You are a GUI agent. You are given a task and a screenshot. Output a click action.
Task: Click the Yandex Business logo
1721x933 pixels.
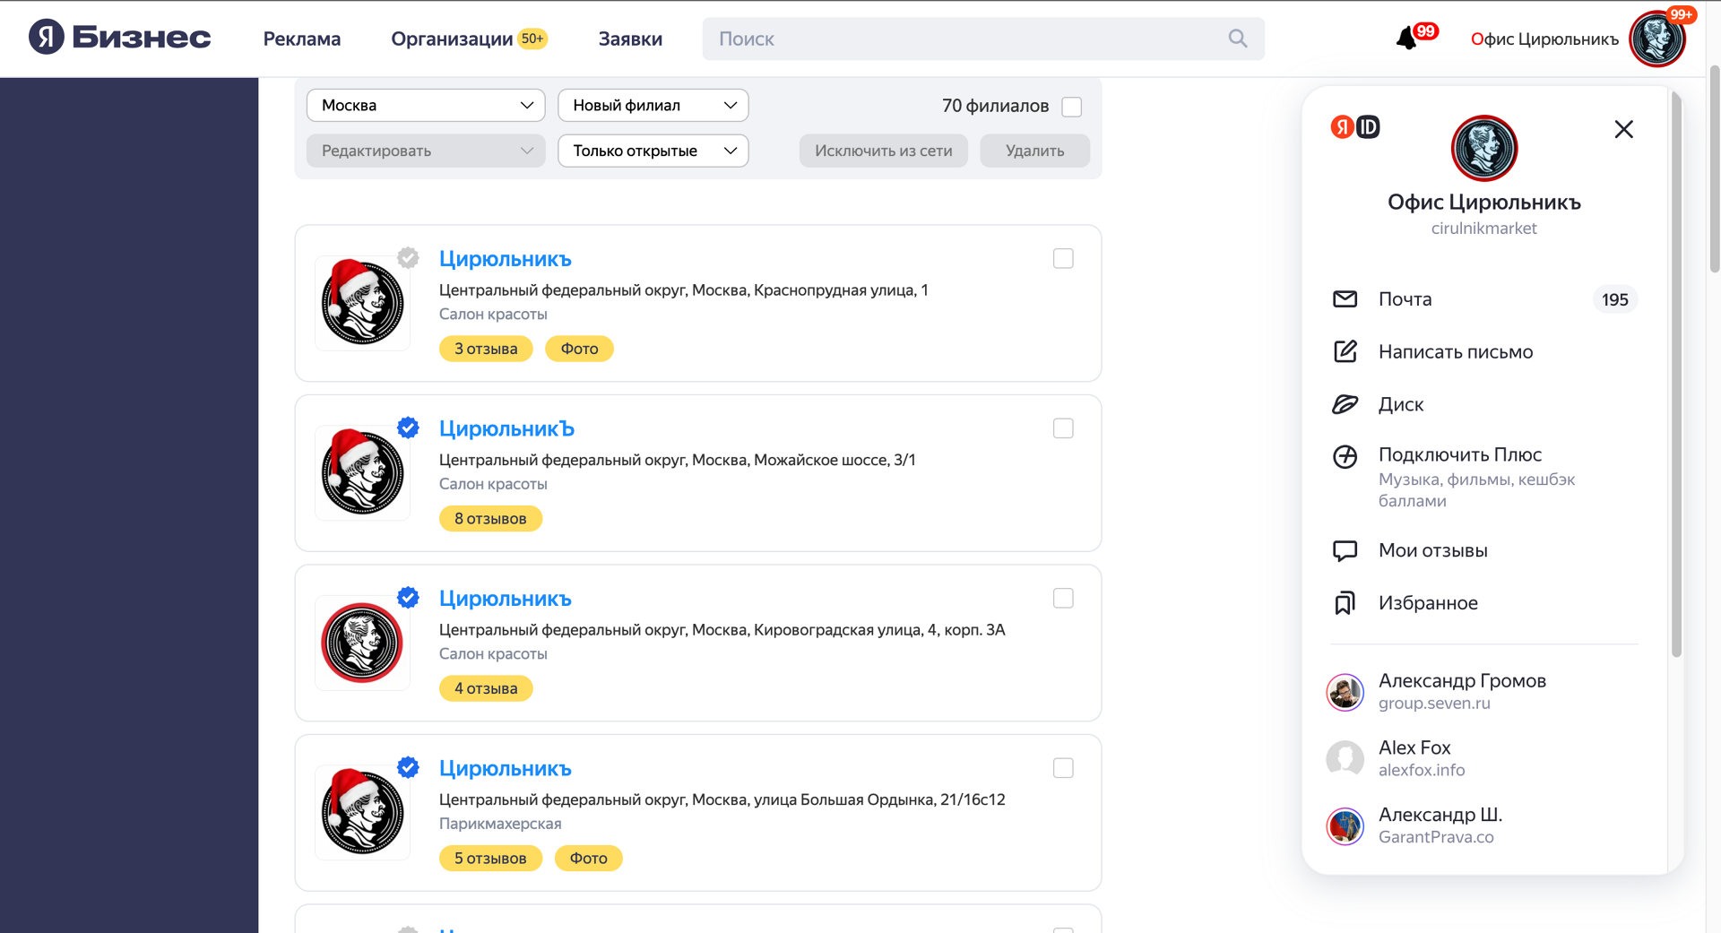tap(119, 38)
